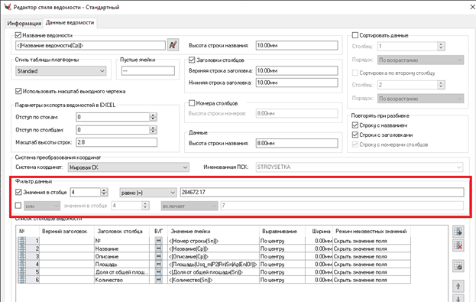
Task: Toggle В/Г orientation icon for row №
Action: click(158, 241)
